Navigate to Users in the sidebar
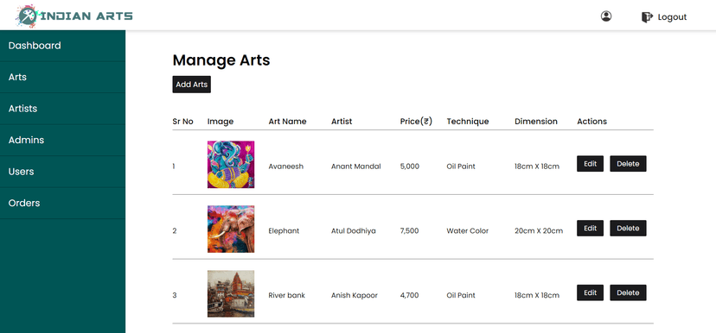 click(x=62, y=172)
